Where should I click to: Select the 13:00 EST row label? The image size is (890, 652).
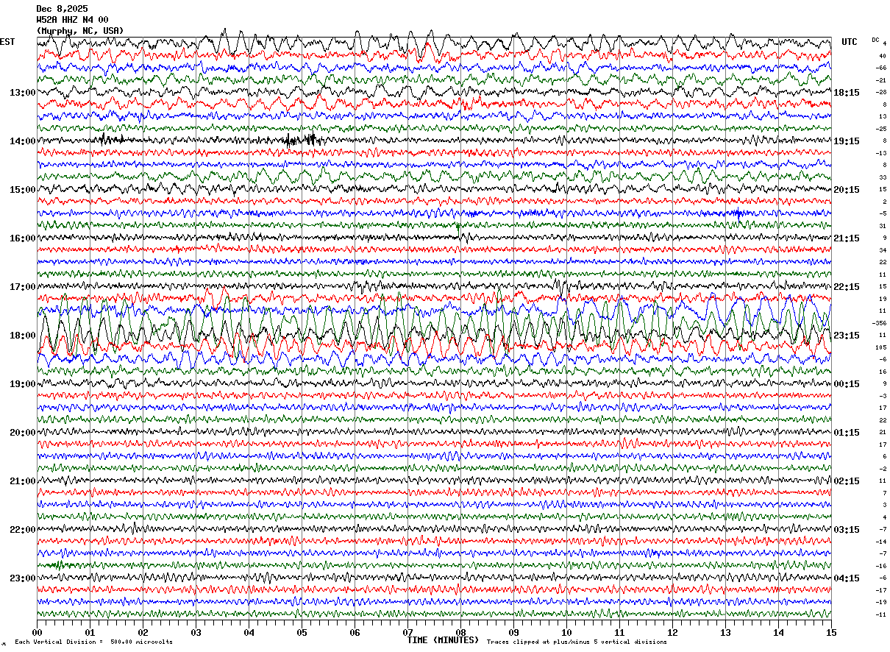[23, 93]
